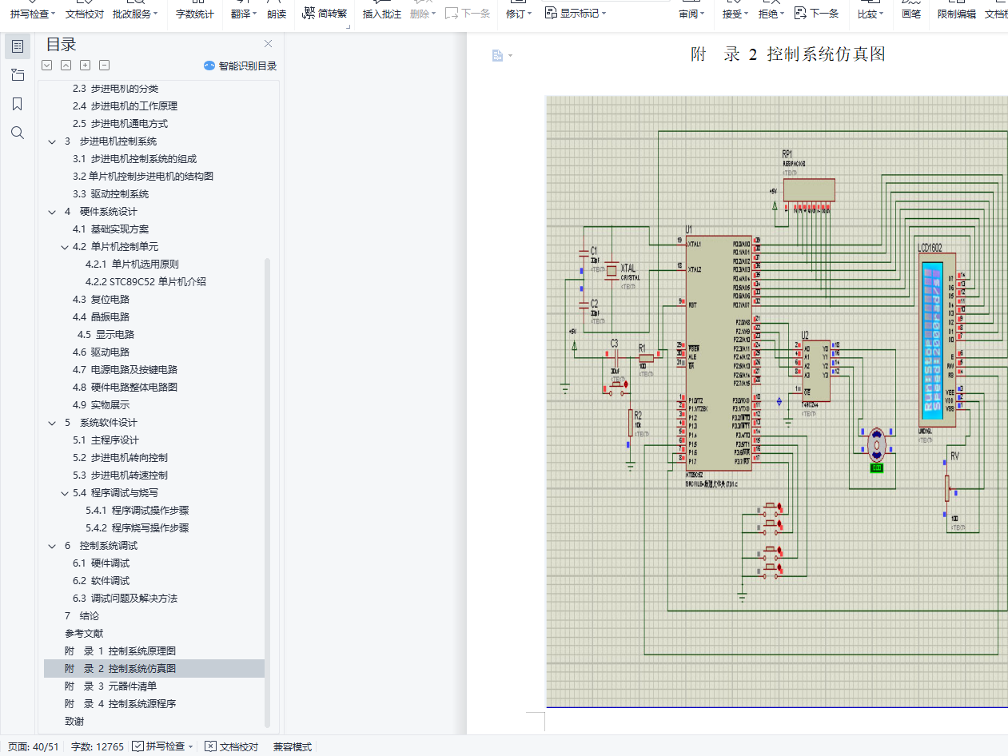Image resolution: width=1008 pixels, height=756 pixels.
Task: Click status bar page indicator 40/51
Action: 34,746
